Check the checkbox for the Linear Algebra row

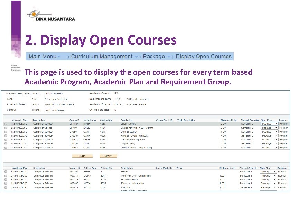[6, 123]
